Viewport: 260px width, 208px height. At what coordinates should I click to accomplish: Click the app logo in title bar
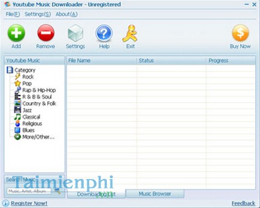tap(8, 4)
